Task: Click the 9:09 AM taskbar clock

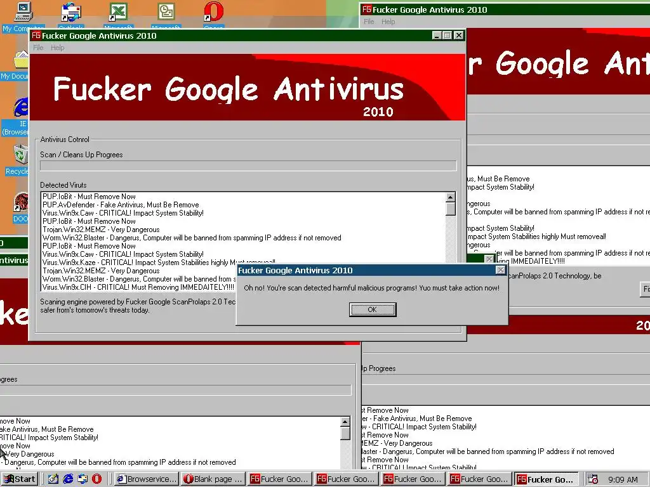Action: point(623,479)
